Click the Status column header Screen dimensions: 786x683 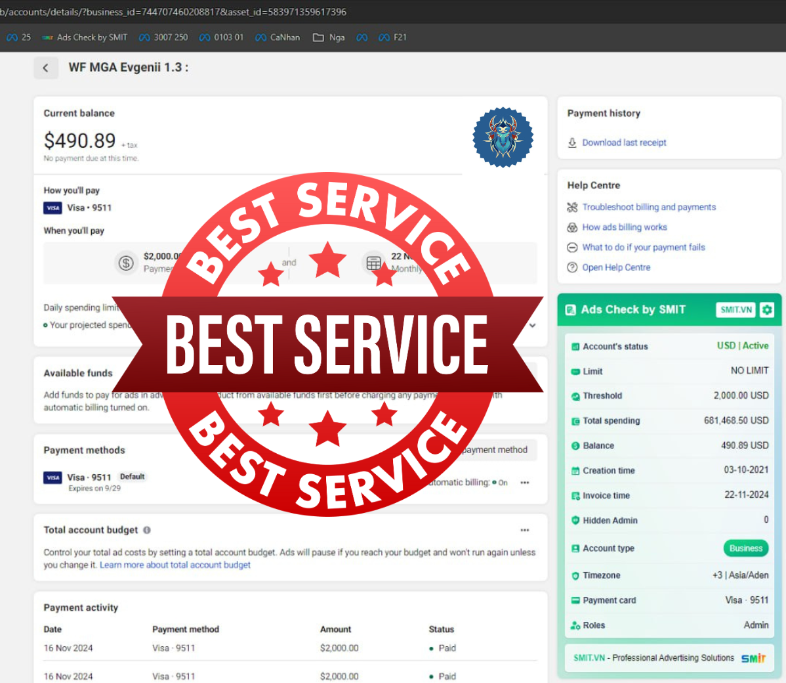pos(442,629)
